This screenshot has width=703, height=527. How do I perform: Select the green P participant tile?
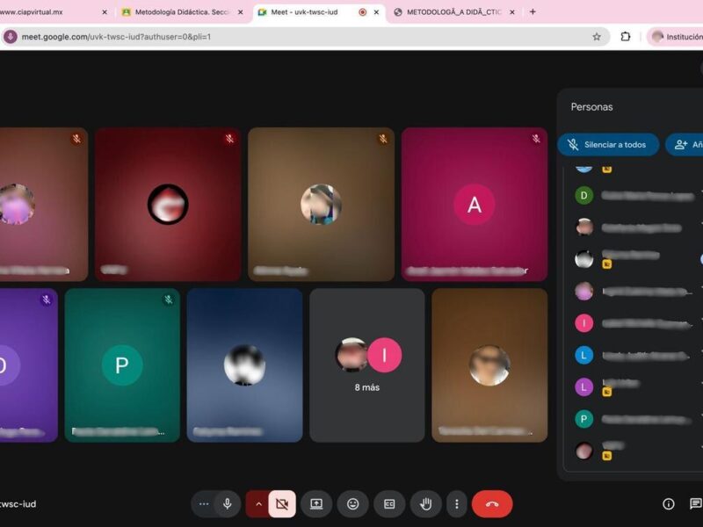tap(122, 365)
